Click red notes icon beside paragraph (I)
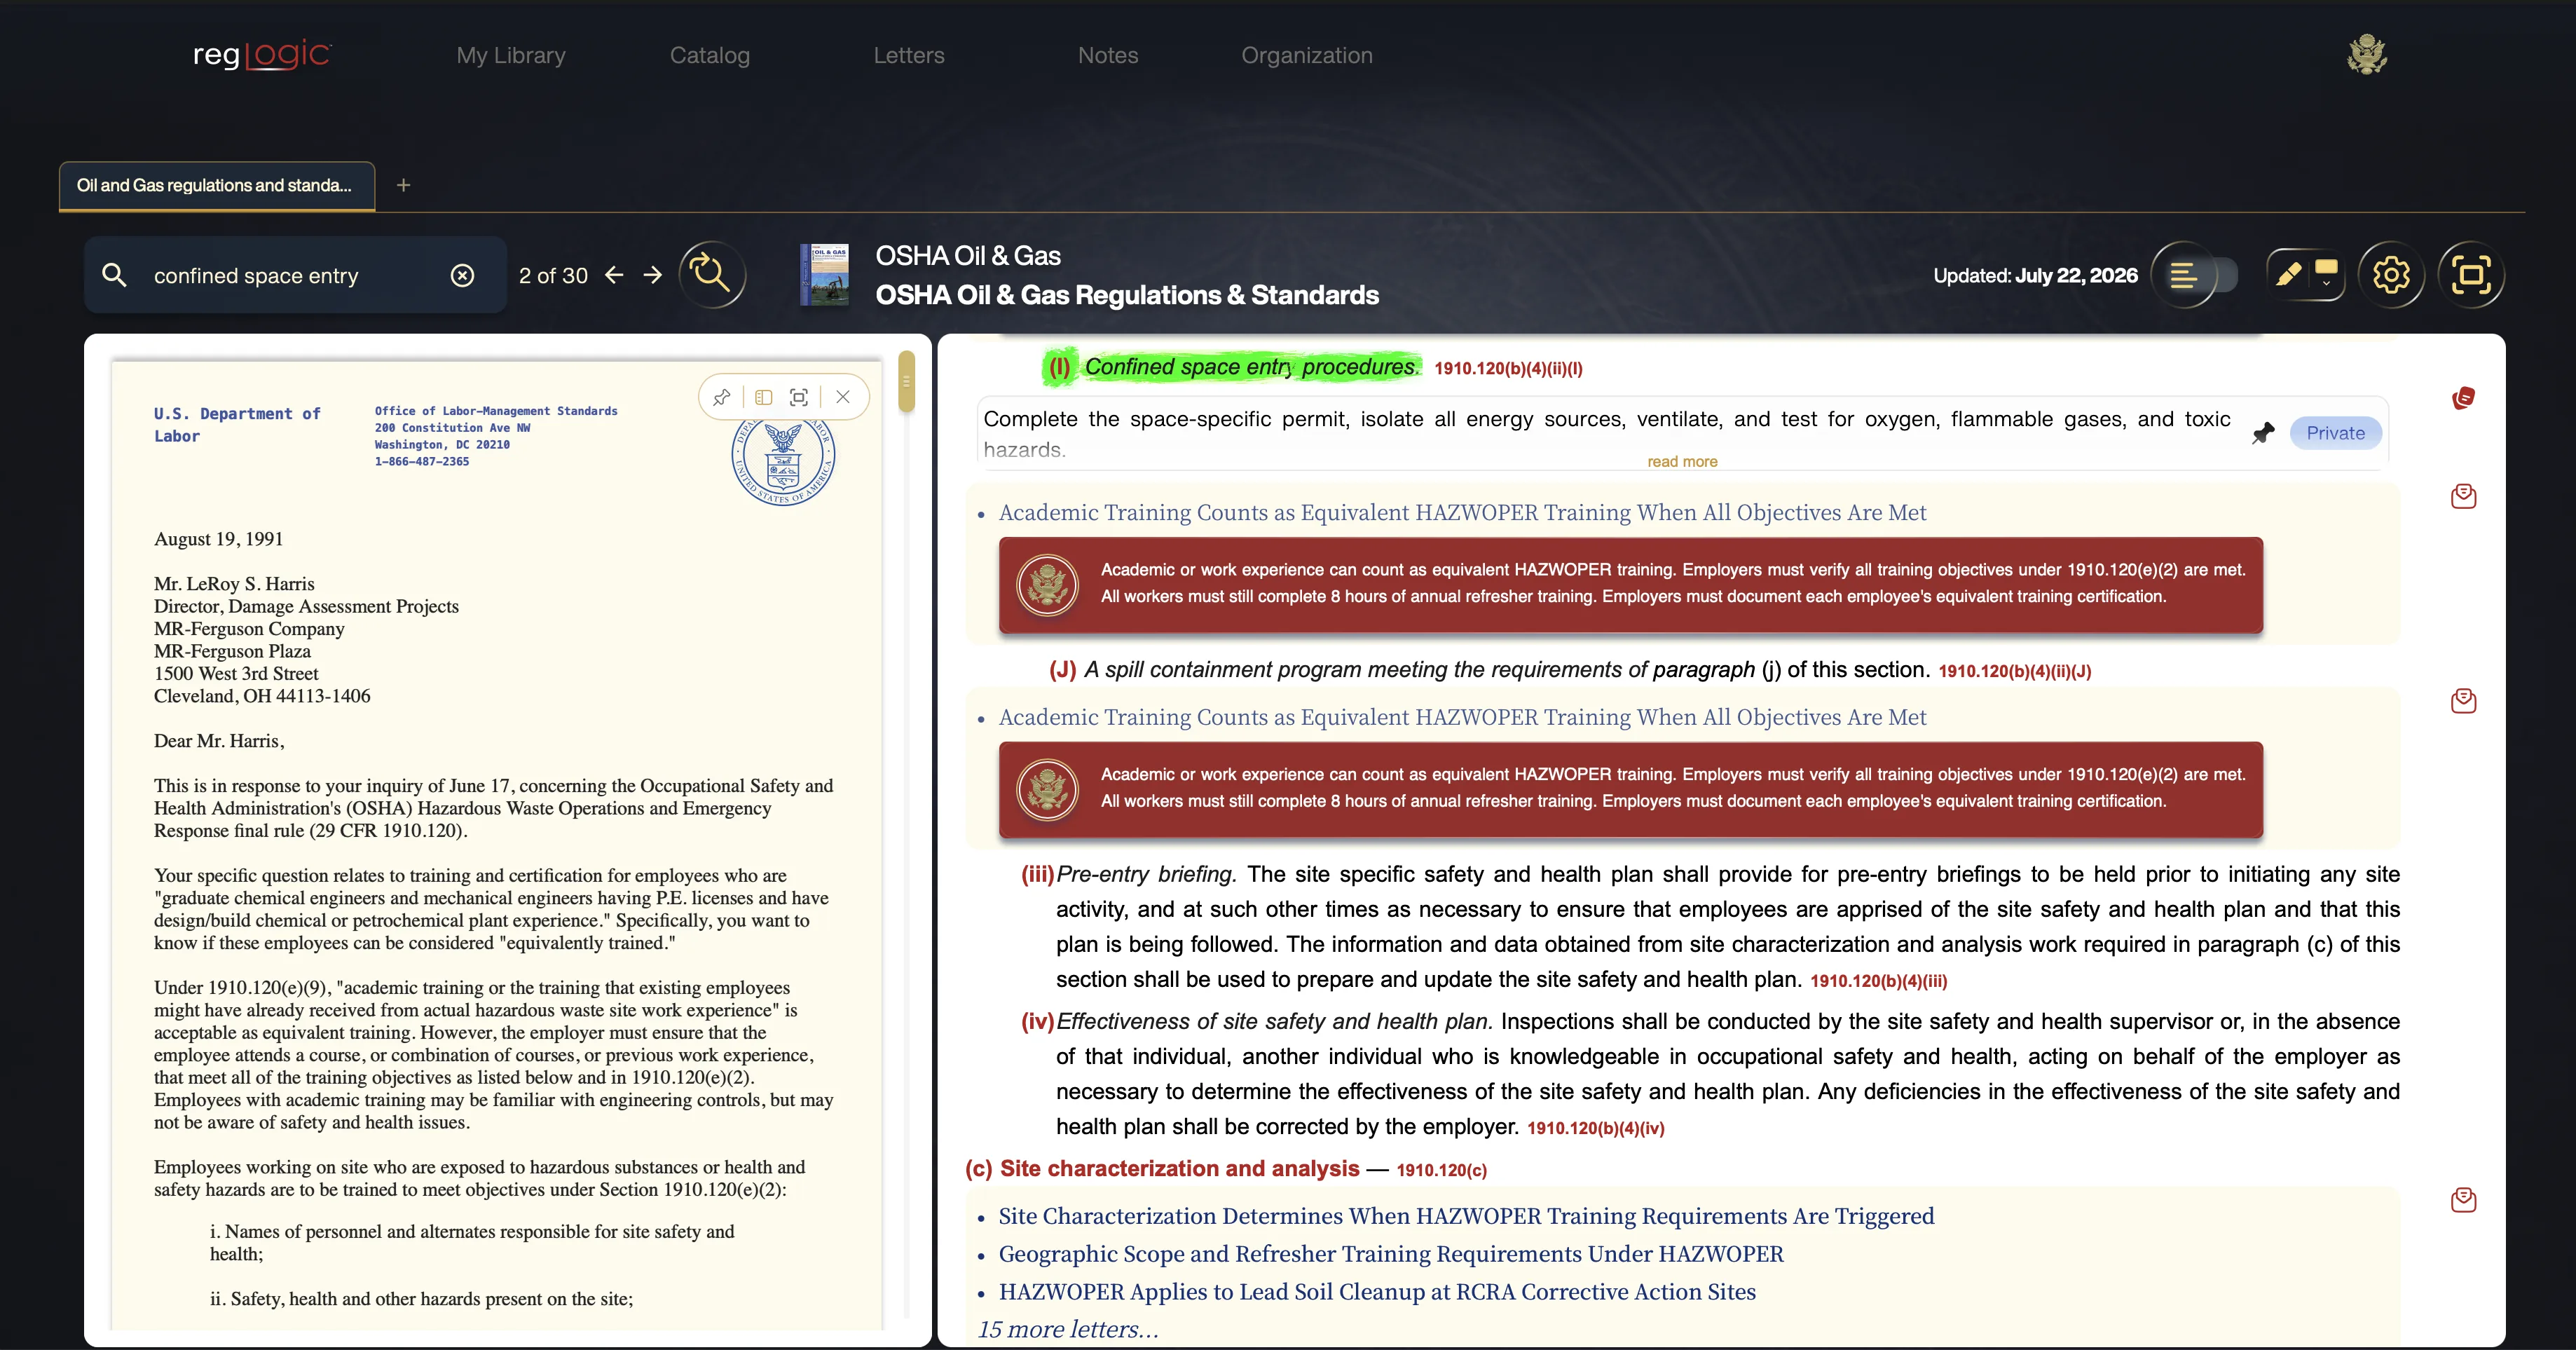Screen dimensions: 2576x1350 point(2463,398)
